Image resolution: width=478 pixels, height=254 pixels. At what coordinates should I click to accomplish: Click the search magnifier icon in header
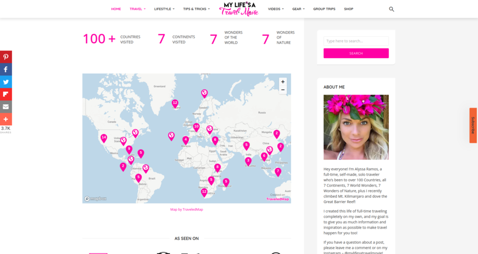[391, 9]
